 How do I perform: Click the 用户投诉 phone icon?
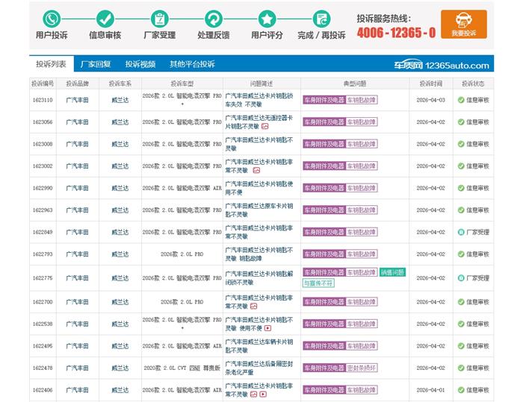pyautogui.click(x=51, y=19)
